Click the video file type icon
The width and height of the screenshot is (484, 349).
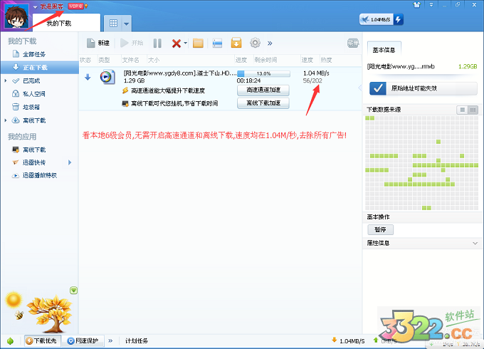tap(107, 77)
